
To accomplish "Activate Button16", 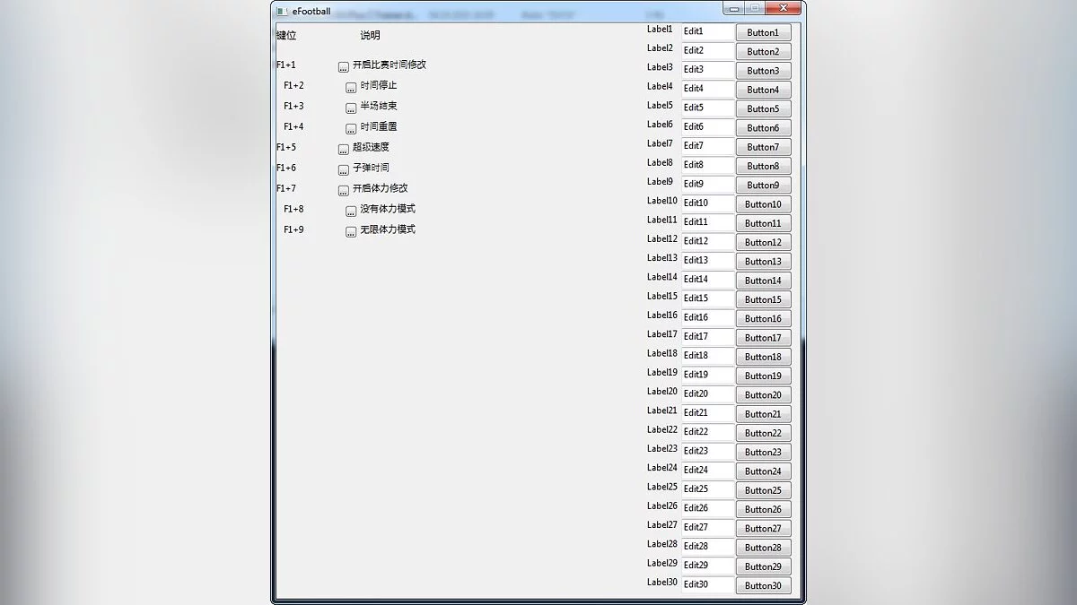I will coord(764,318).
